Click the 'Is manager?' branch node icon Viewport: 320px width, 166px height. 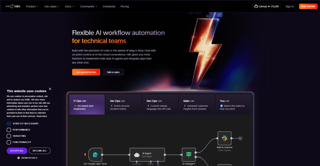point(189,154)
